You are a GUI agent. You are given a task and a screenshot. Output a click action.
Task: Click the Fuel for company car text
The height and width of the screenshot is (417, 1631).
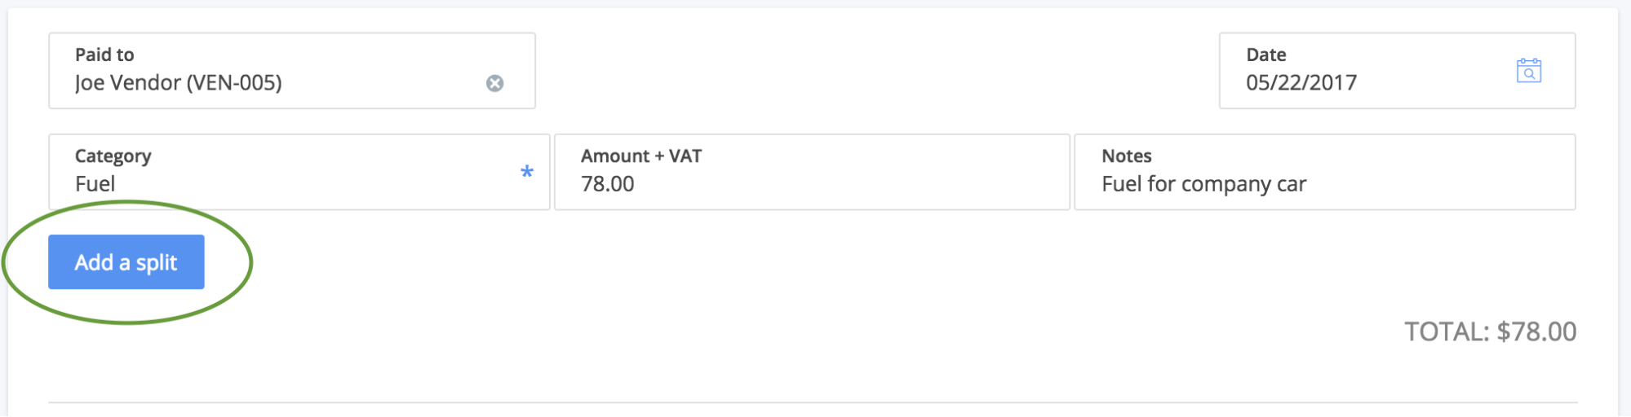point(1204,184)
